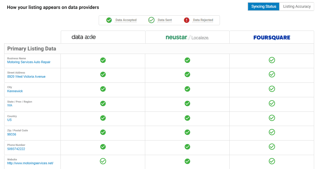Image resolution: width=318 pixels, height=169 pixels.
Task: Click the Foursquare provider logo
Action: [272, 38]
